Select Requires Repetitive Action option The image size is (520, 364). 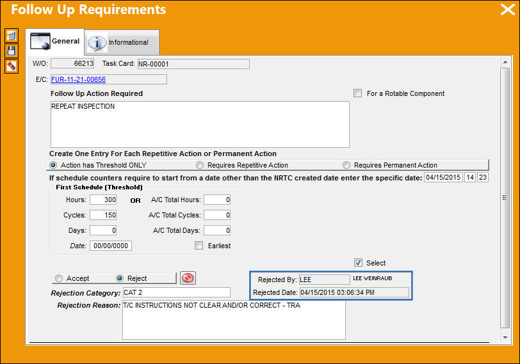(200, 165)
